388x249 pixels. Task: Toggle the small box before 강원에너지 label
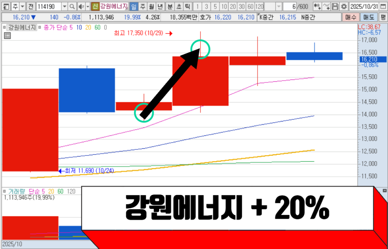(5, 27)
